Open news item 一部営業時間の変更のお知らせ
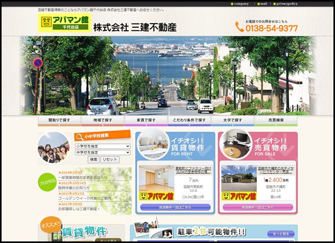The height and width of the screenshot is (243, 335). coord(83,178)
